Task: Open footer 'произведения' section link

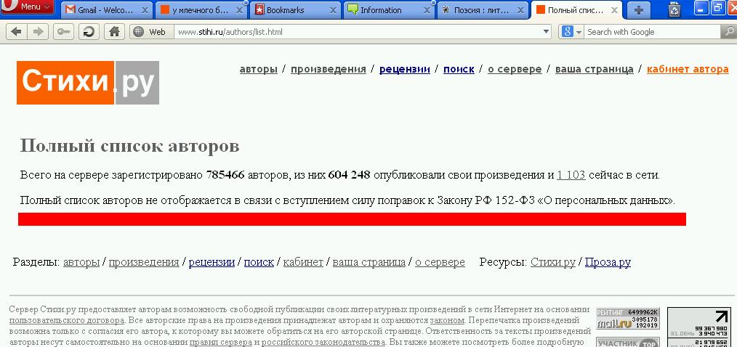Action: 144,262
